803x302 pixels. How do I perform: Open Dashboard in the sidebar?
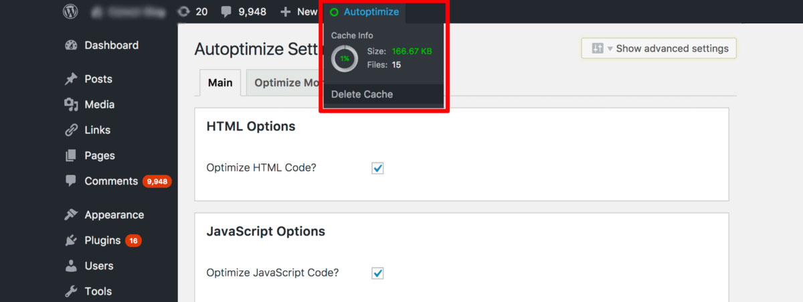[x=111, y=46]
